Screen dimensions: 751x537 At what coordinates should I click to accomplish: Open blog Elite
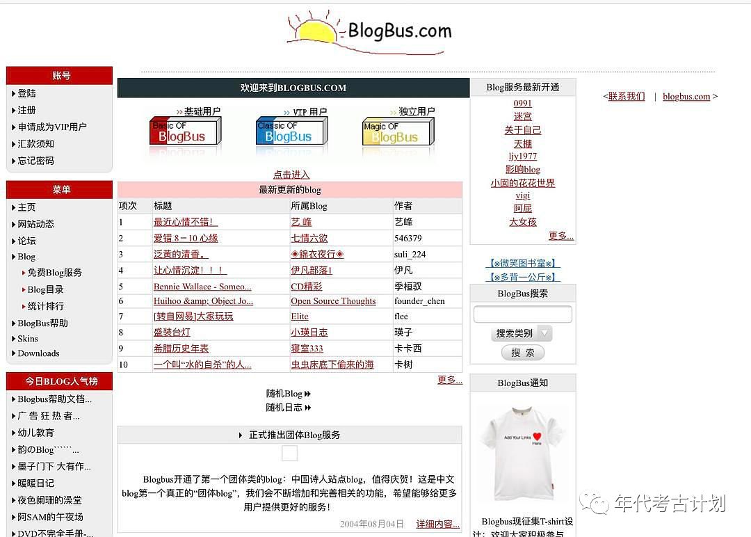tap(299, 316)
